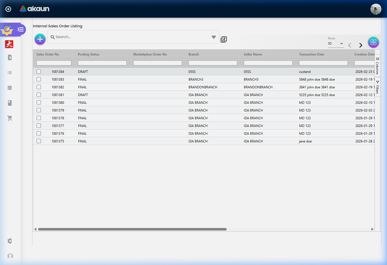
Task: Create a new internal sales order with plus button
Action: click(x=40, y=39)
